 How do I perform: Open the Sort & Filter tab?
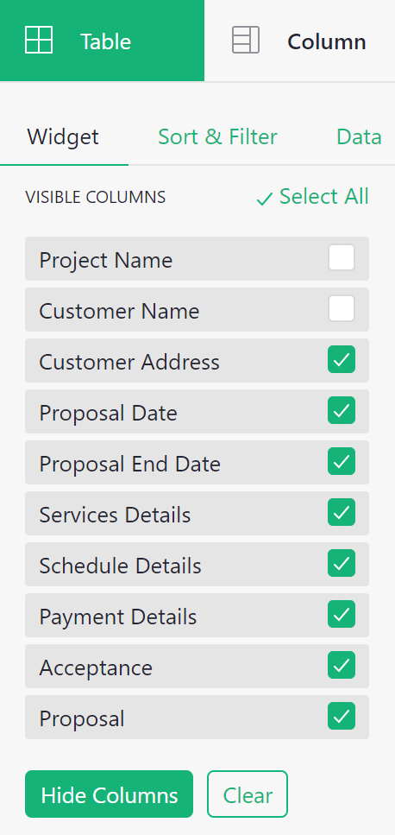pyautogui.click(x=217, y=136)
